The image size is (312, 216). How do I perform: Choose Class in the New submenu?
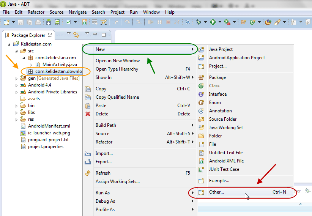(245, 86)
